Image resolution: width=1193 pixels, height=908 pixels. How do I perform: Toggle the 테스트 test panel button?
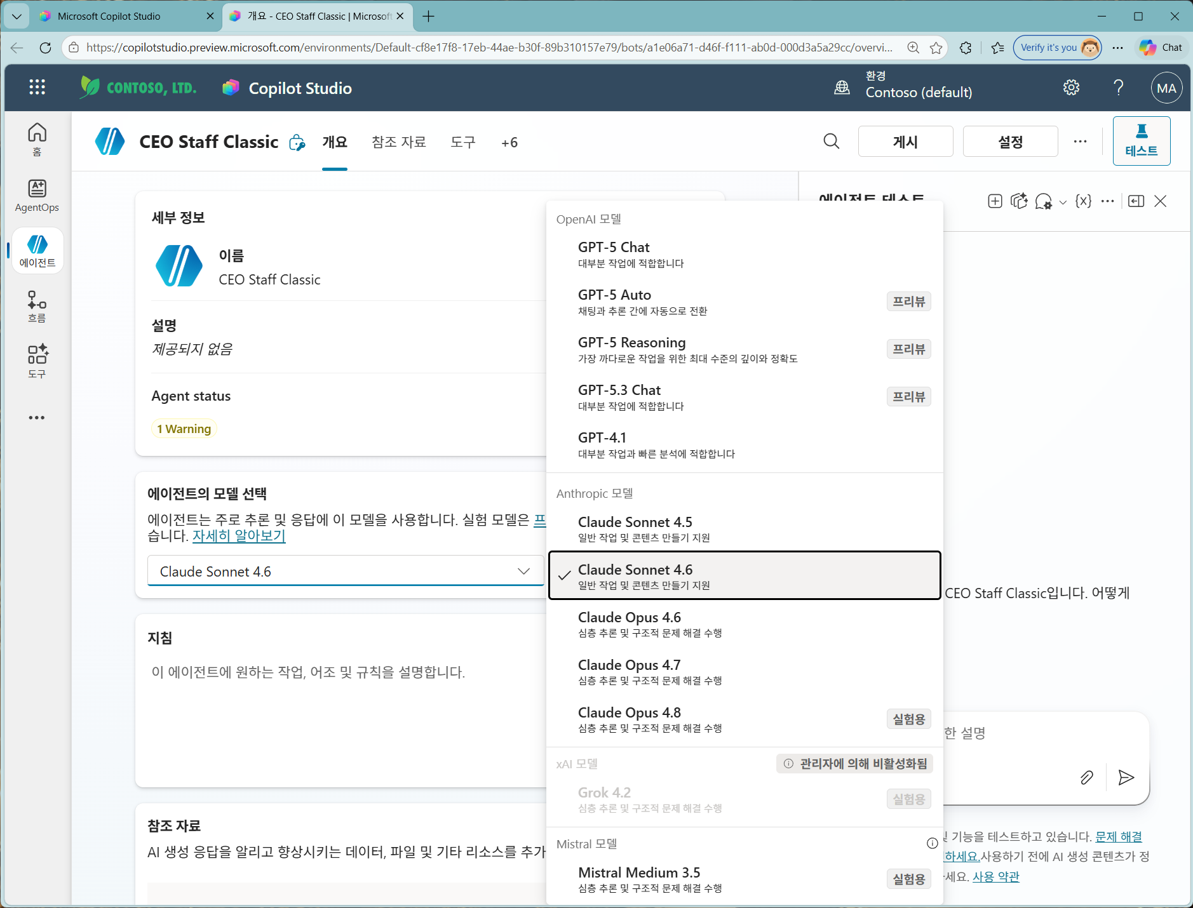tap(1142, 141)
